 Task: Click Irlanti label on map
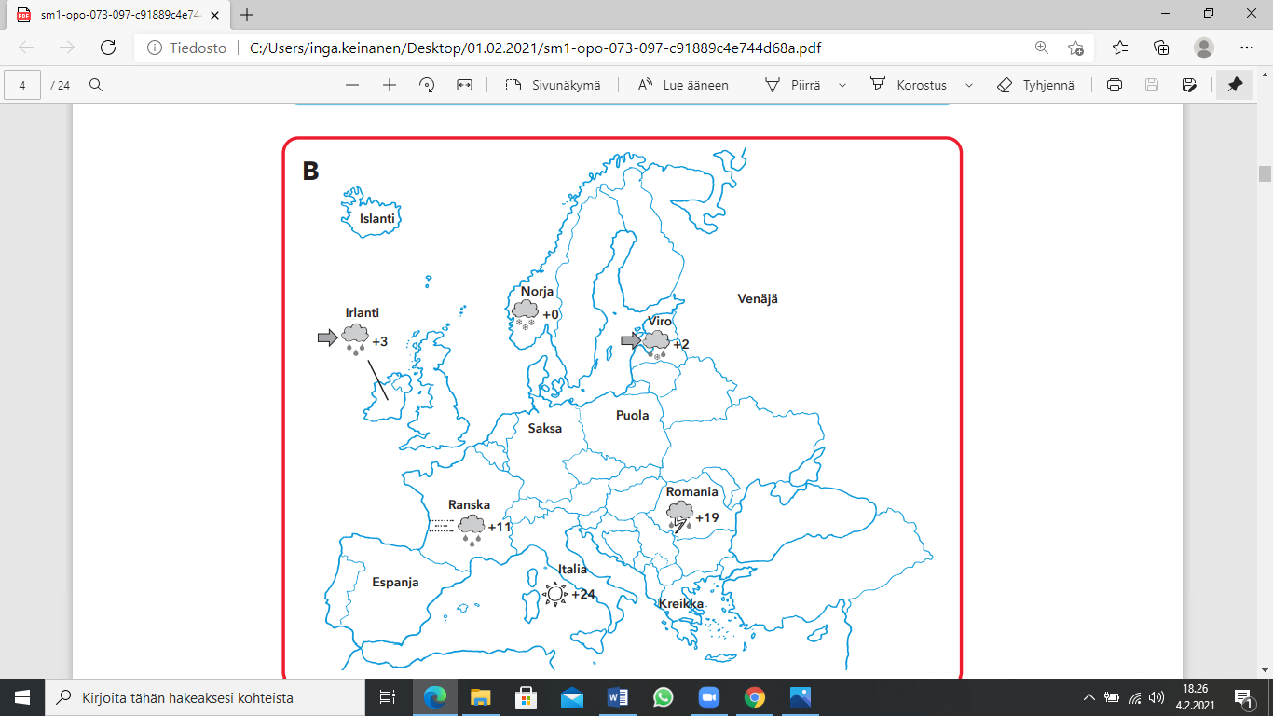pyautogui.click(x=363, y=313)
